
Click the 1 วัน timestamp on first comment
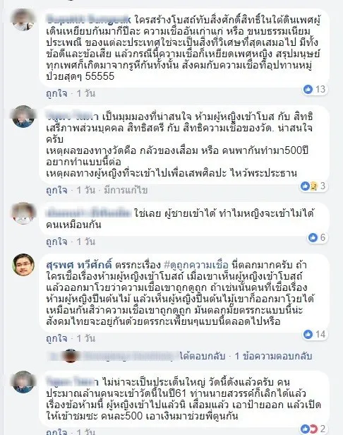pos(86,93)
